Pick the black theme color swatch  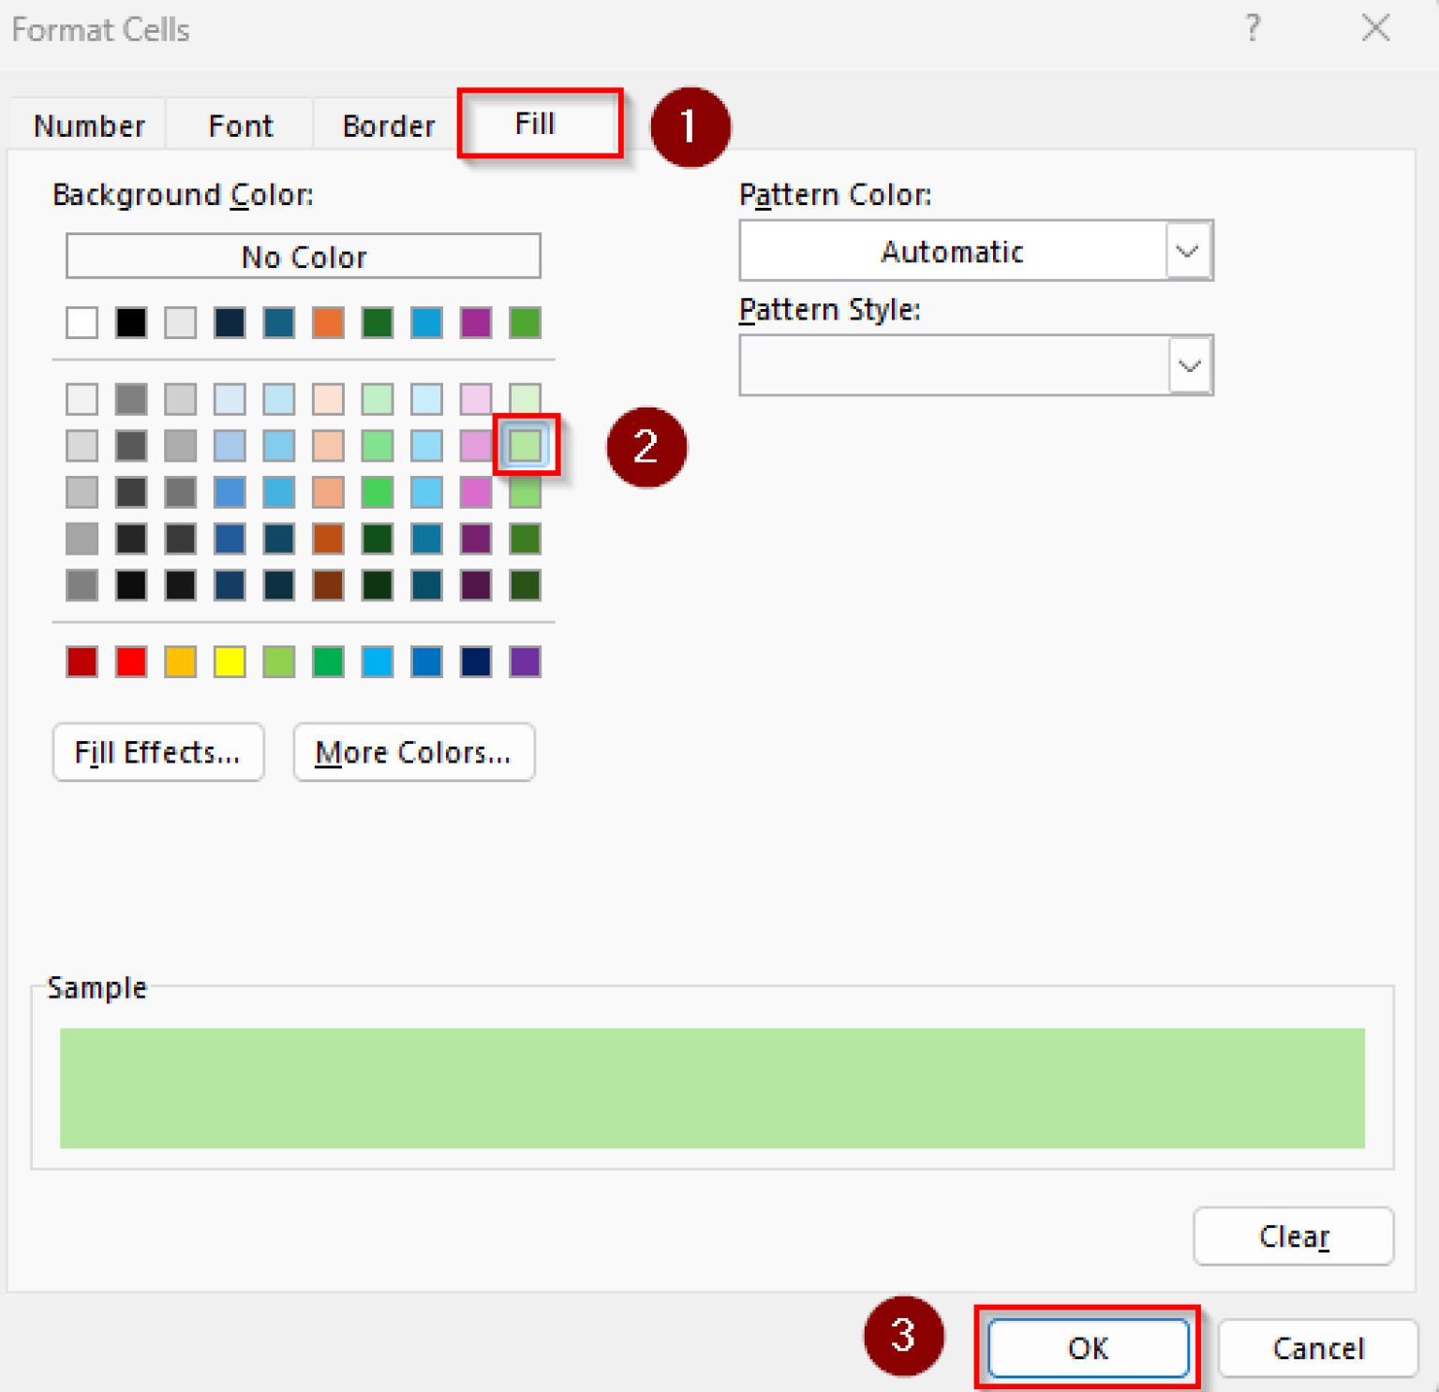click(x=131, y=322)
